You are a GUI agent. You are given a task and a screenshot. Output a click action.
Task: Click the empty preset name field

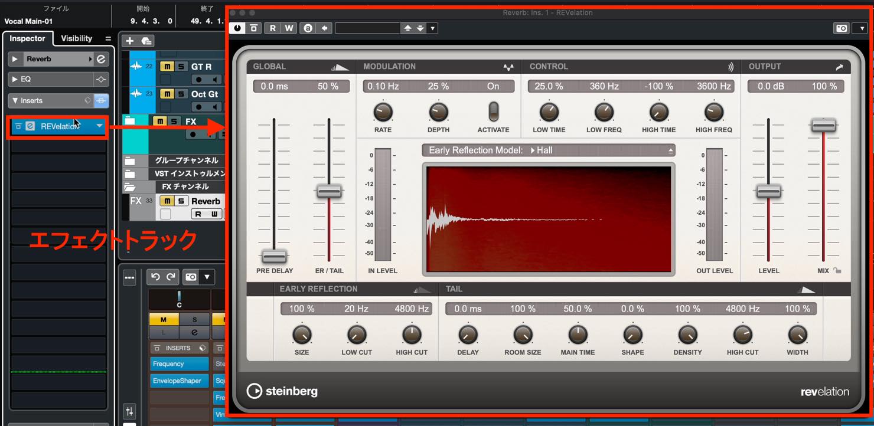[x=367, y=28]
